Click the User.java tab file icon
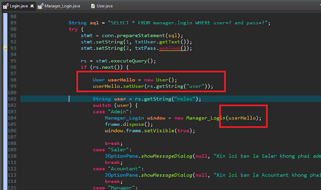 [93, 6]
